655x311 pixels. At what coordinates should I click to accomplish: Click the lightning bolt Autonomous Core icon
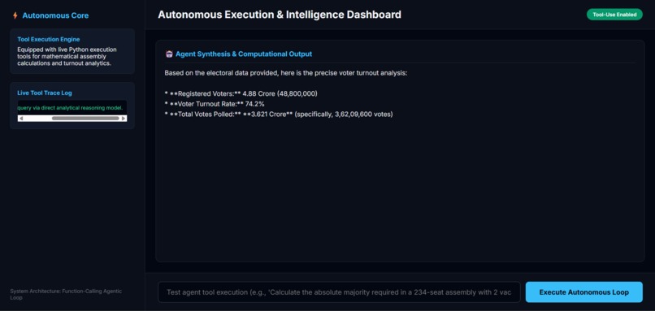[15, 15]
